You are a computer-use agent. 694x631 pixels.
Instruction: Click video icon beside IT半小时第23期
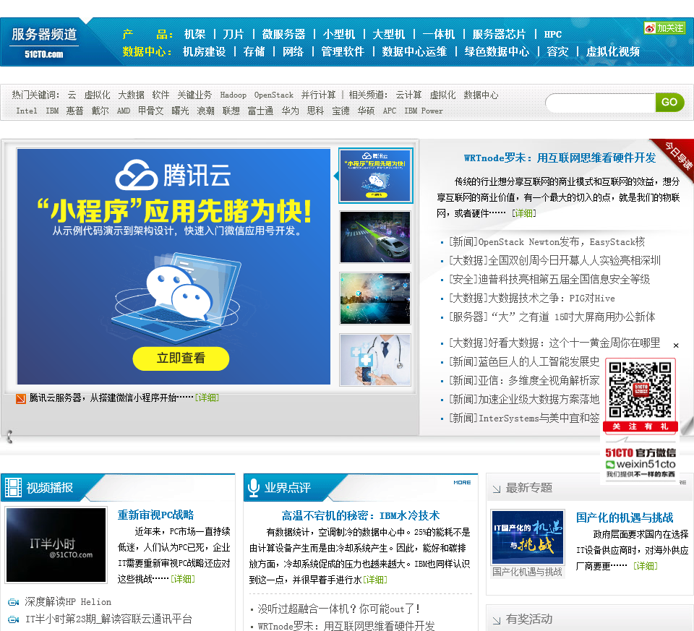click(14, 619)
